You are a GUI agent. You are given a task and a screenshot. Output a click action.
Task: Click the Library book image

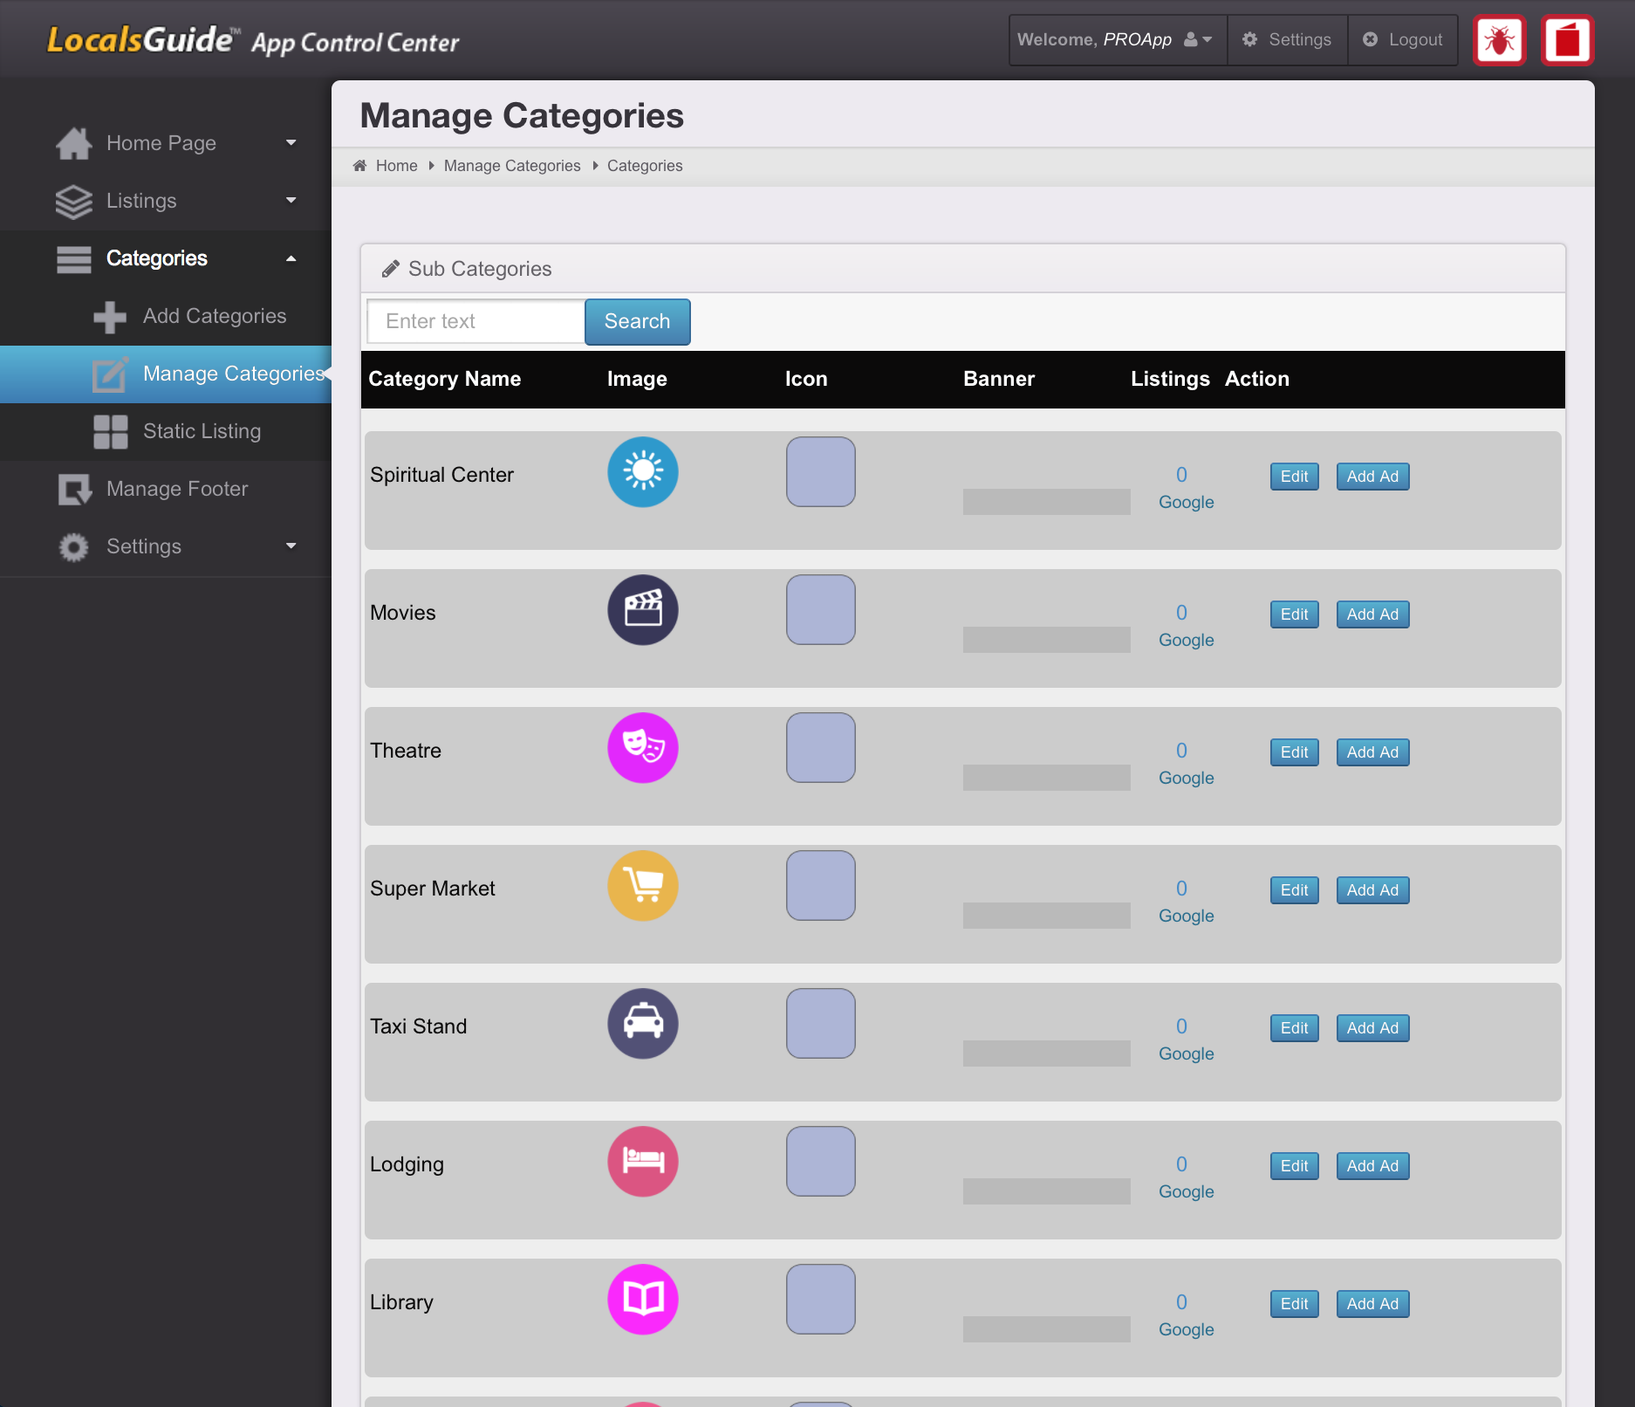(643, 1300)
